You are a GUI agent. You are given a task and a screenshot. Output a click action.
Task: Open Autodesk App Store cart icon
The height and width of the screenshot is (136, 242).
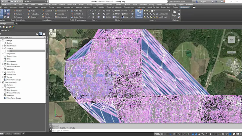click(x=213, y=2)
